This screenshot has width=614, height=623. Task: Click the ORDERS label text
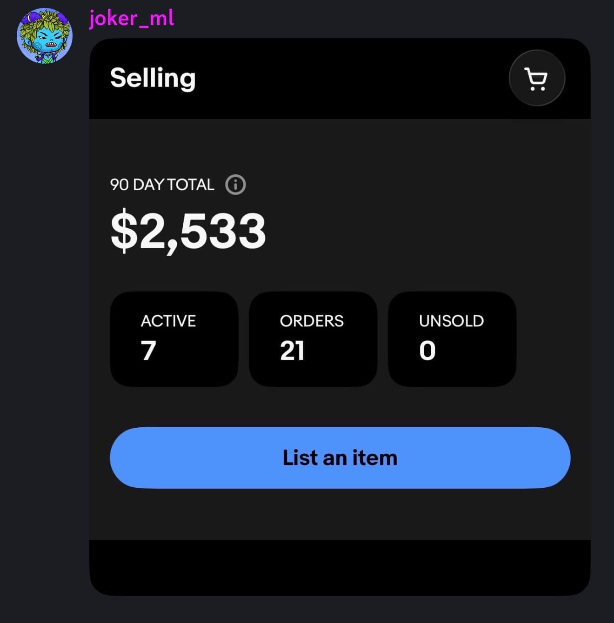[312, 321]
